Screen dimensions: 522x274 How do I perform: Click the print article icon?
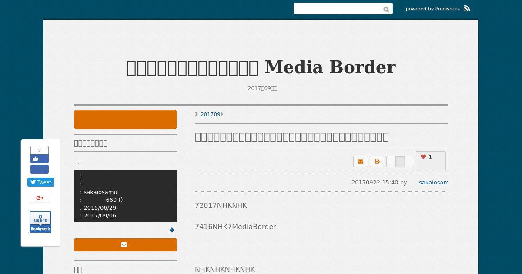point(377,161)
